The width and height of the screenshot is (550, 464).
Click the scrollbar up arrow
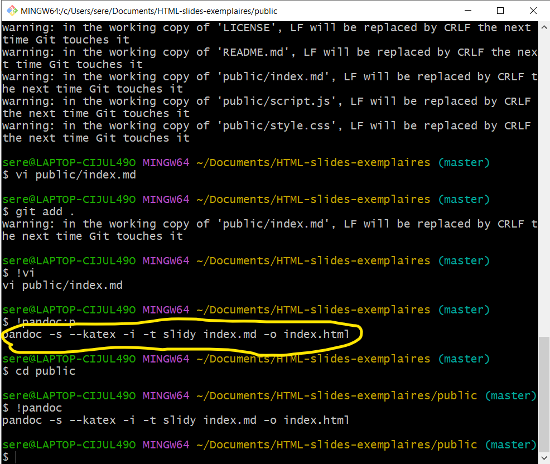click(x=544, y=27)
